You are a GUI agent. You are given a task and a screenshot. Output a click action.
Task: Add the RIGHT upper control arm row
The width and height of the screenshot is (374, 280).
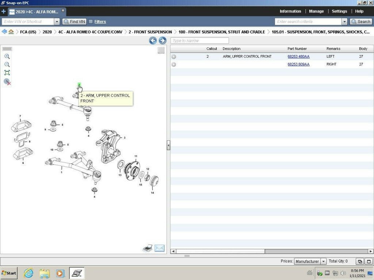coord(174,65)
